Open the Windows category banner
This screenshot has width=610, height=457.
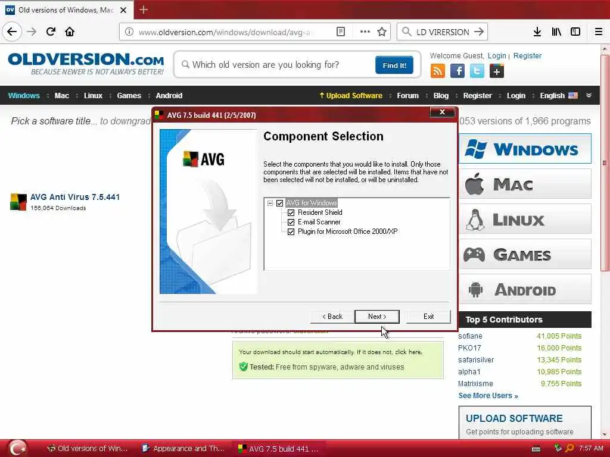click(525, 149)
